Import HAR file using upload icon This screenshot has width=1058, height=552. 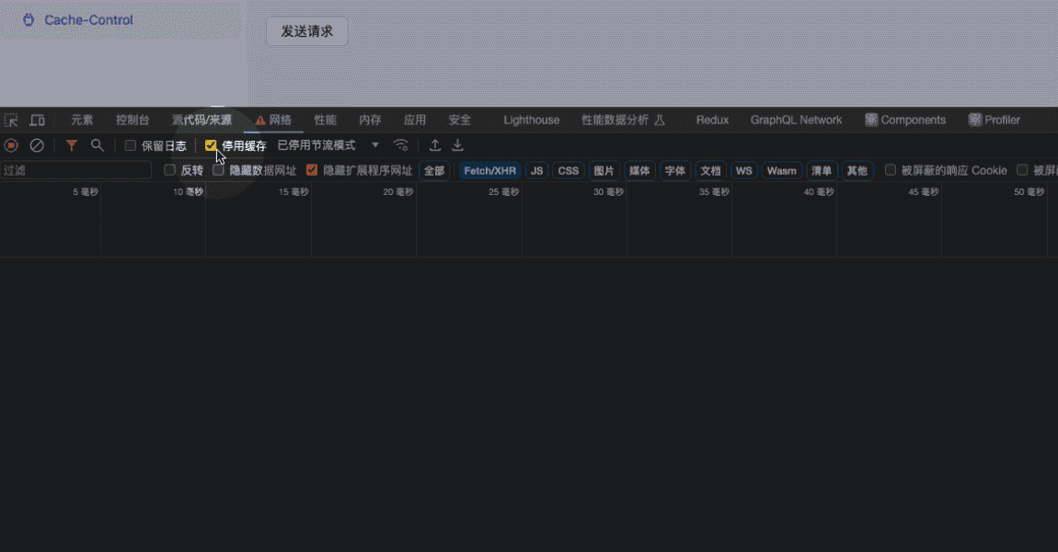434,145
